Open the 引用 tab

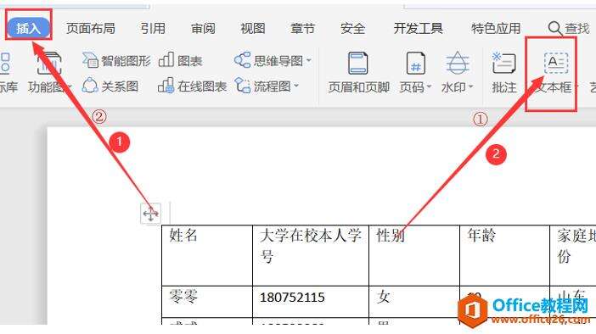point(153,29)
